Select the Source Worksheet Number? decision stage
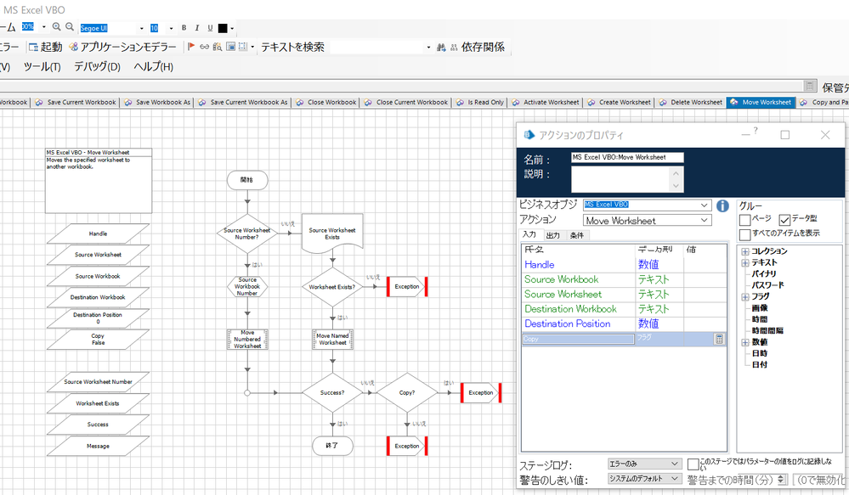The height and width of the screenshot is (495, 849). coord(247,233)
